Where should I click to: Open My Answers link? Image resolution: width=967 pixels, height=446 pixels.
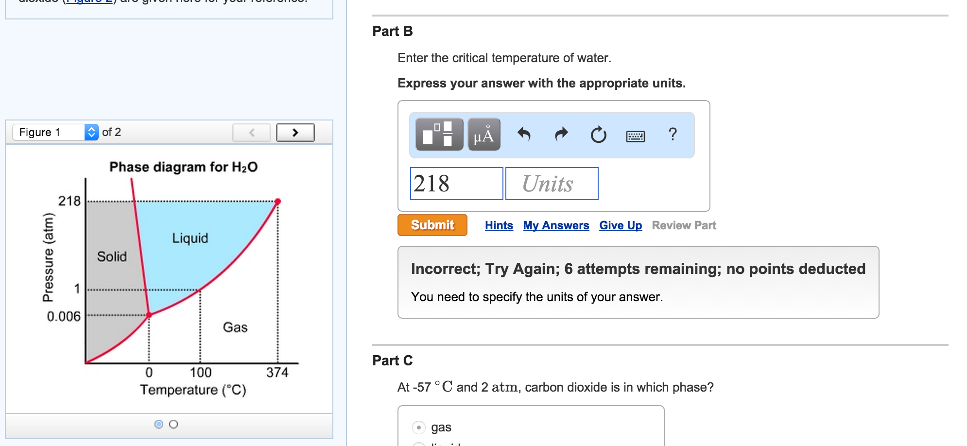(x=556, y=225)
